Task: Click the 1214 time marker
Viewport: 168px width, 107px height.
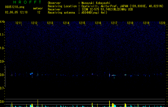Action: 66,23
